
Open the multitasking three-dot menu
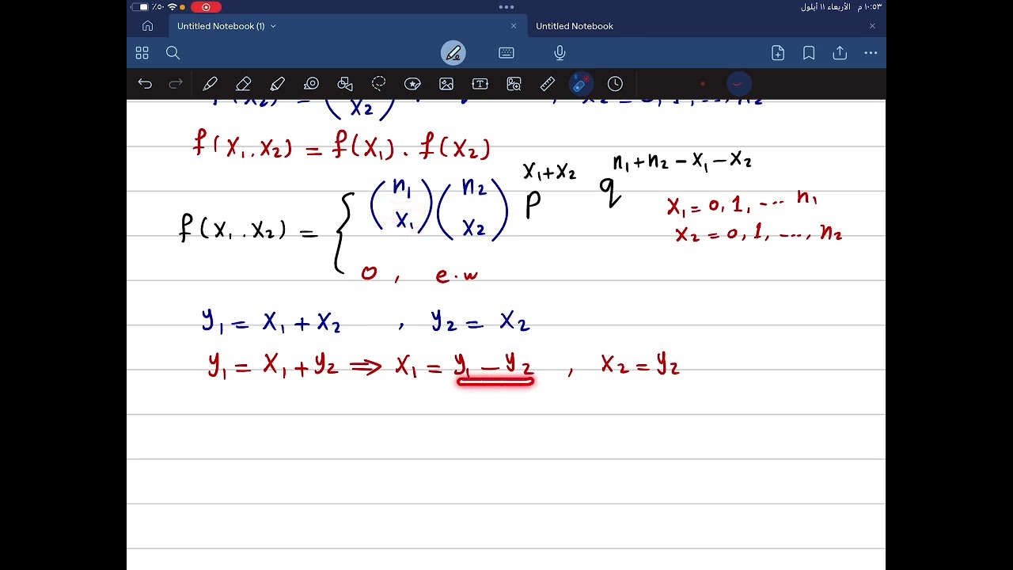point(506,7)
